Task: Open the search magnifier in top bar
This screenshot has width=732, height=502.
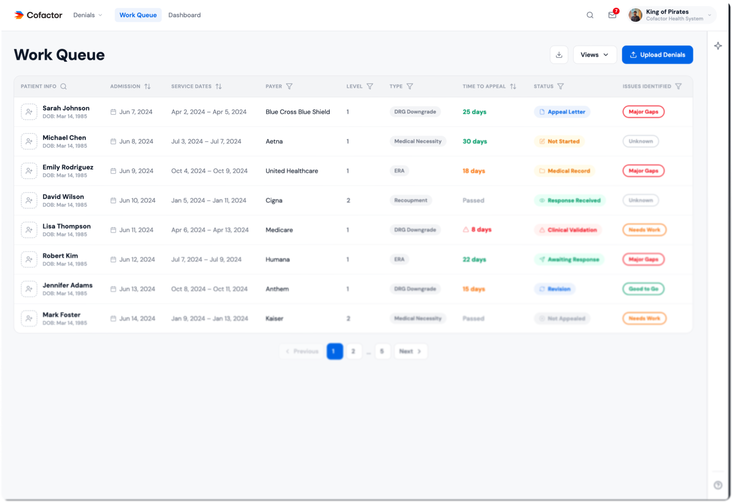Action: click(x=590, y=15)
